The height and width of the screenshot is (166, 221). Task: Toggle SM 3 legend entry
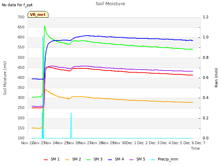[95, 159]
